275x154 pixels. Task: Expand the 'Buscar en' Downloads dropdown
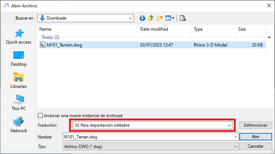pos(131,18)
